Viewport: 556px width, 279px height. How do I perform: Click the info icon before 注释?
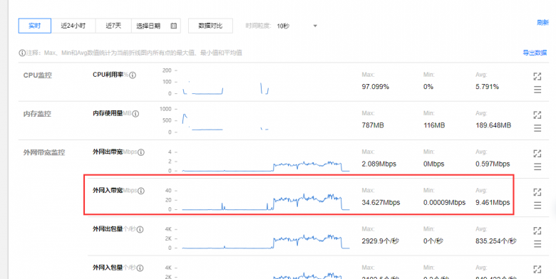[22, 53]
